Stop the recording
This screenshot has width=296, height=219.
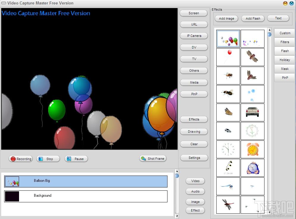48,159
